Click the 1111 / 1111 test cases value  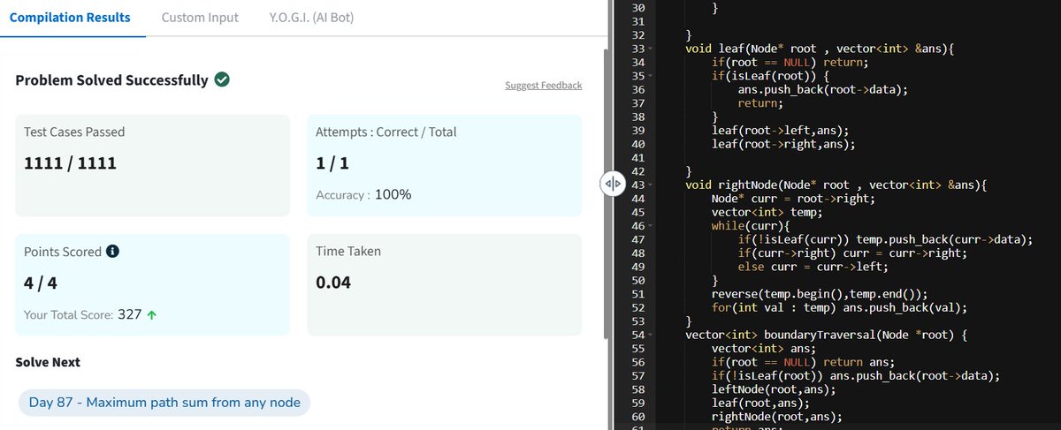point(70,163)
